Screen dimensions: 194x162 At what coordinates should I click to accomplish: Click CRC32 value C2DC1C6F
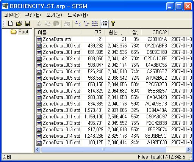[155, 59]
